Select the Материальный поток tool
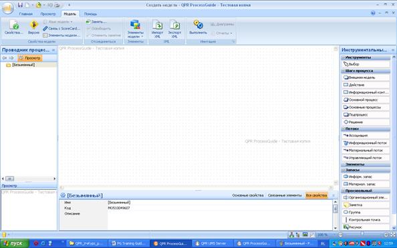This screenshot has height=248, width=397. coord(366,150)
